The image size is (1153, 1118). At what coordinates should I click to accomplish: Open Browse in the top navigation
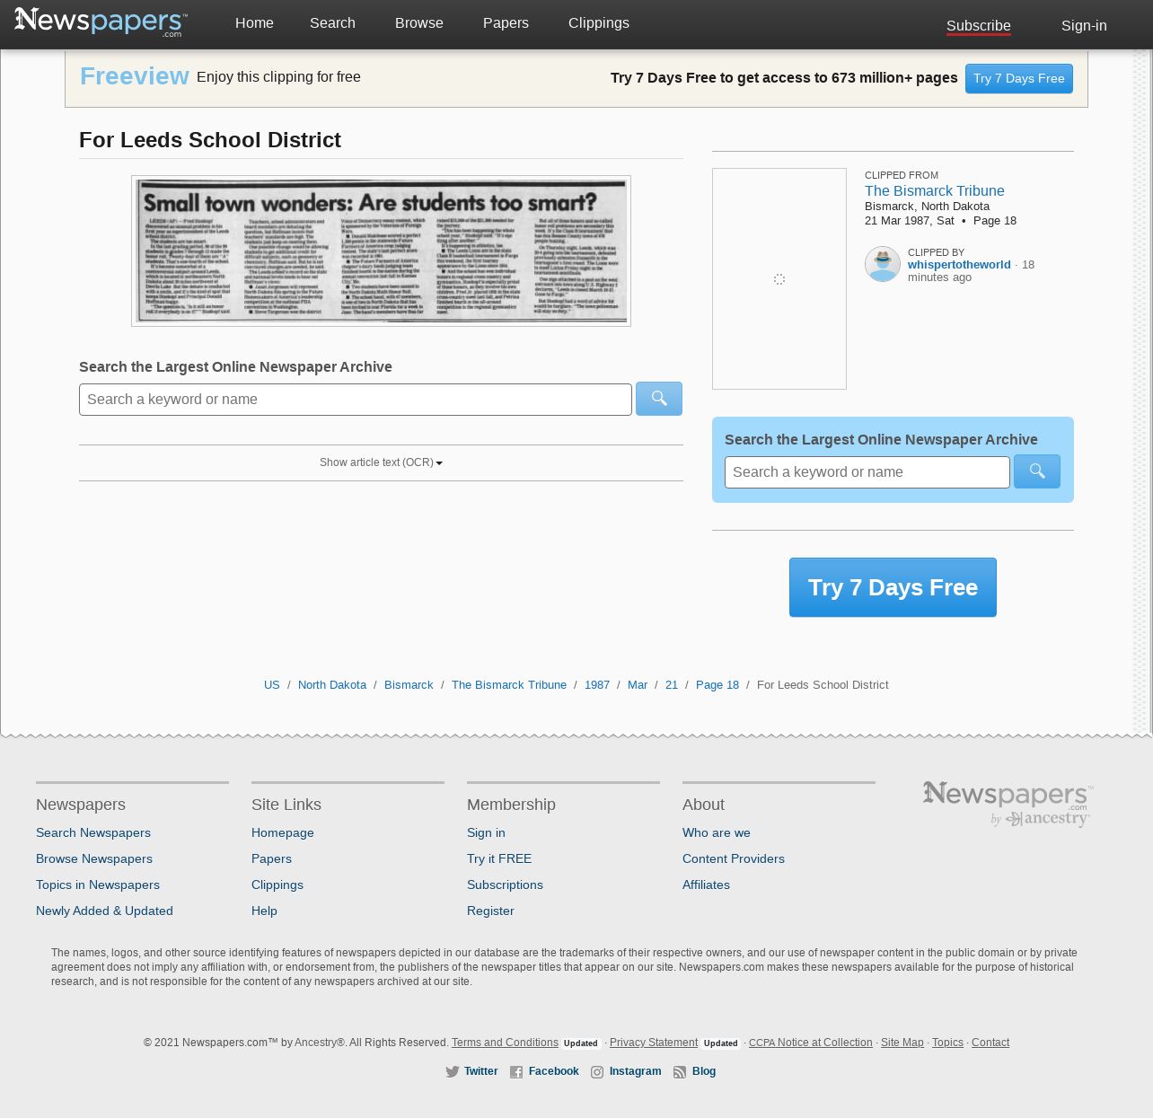(419, 23)
